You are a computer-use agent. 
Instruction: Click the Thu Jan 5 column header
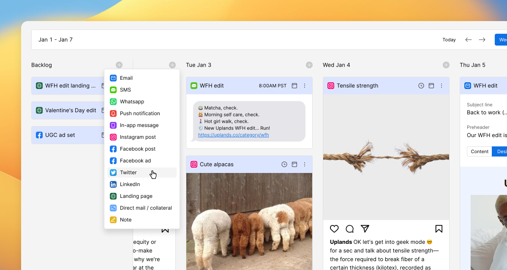click(x=472, y=65)
